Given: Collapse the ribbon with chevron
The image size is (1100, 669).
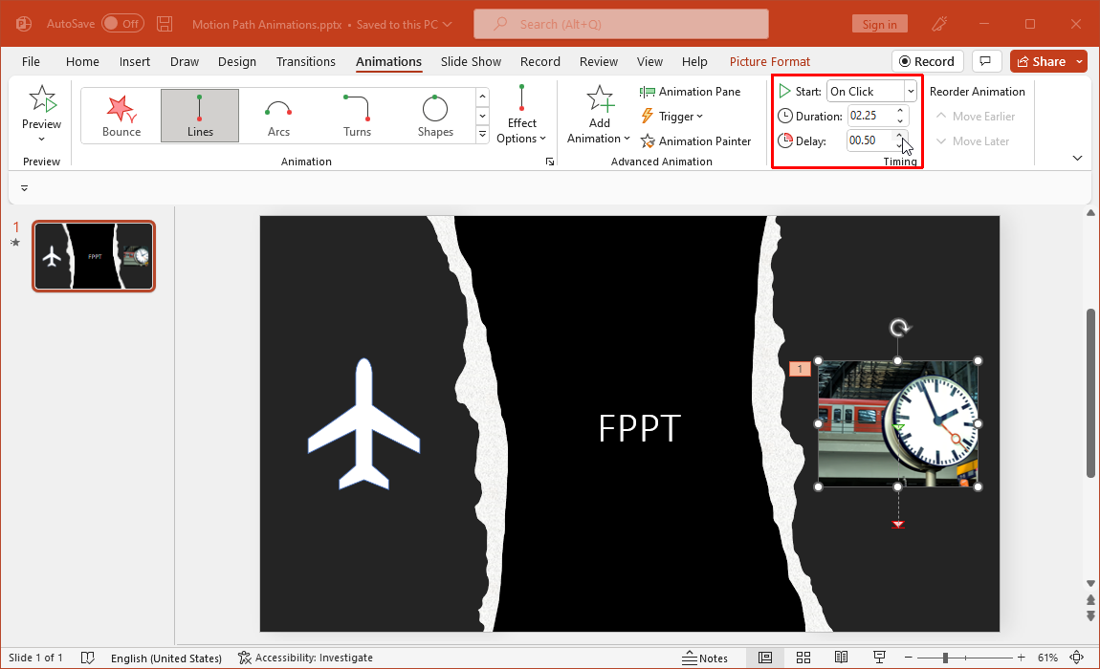Looking at the screenshot, I should [x=1078, y=159].
